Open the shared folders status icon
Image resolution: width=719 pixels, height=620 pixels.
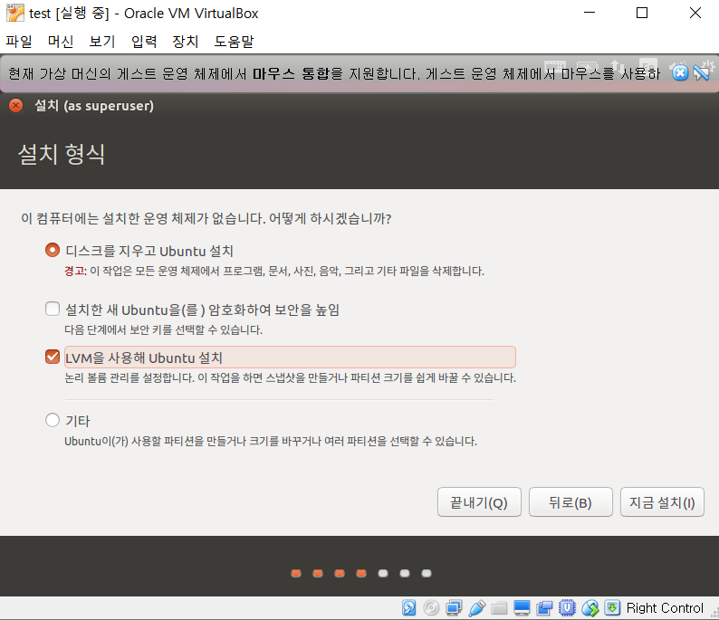point(499,608)
